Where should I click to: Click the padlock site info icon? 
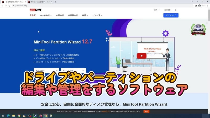click(x=14, y=6)
